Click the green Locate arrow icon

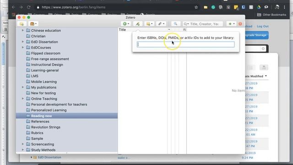click(231, 24)
